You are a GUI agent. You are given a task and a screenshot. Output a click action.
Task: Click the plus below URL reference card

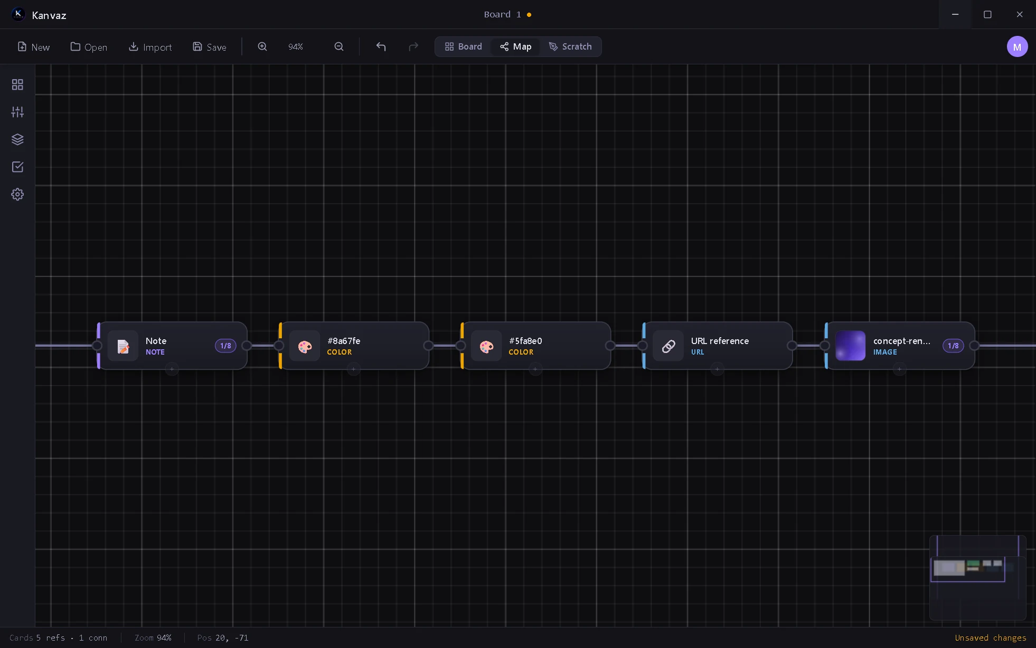click(717, 369)
